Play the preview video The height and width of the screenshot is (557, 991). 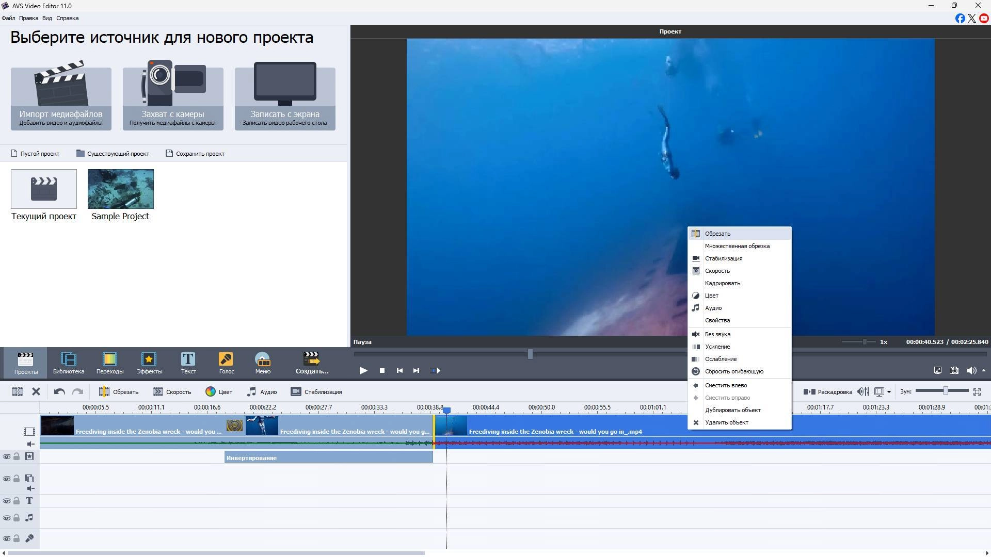coord(363,370)
